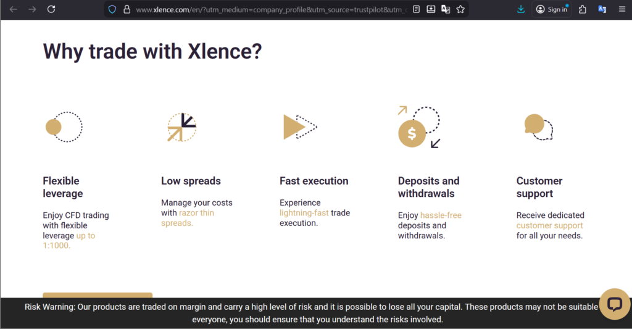Toggle reader view in address bar
Screen dimensions: 632x329
(x=417, y=9)
